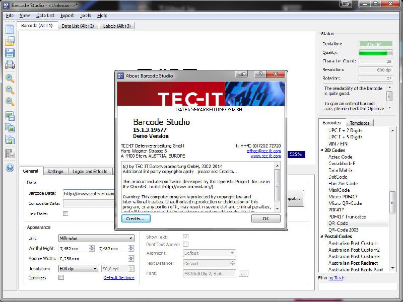Click the Filter text input box
The height and width of the screenshot is (302, 403).
(x=358, y=286)
